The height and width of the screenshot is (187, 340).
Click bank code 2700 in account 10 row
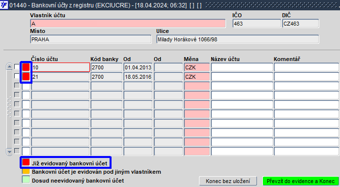[x=107, y=67]
